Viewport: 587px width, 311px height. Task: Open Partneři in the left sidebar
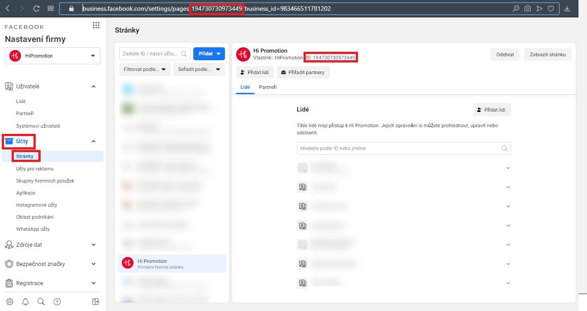coord(25,113)
